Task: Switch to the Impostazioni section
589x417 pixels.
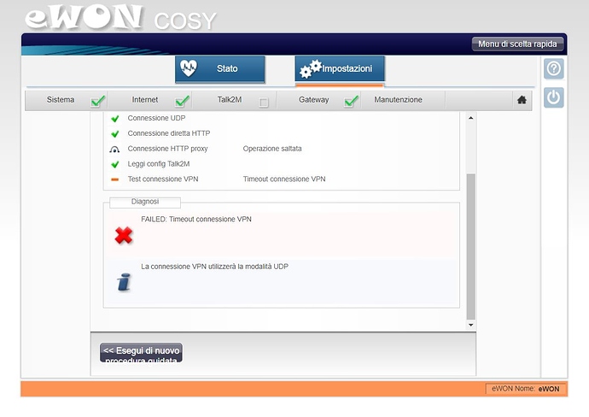Action: 340,69
